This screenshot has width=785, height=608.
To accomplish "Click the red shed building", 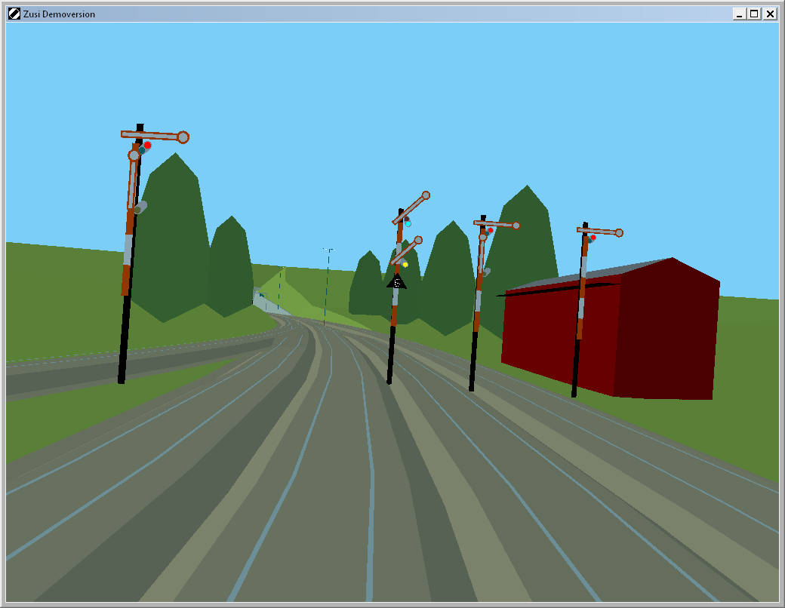I will pyautogui.click(x=611, y=330).
